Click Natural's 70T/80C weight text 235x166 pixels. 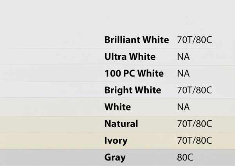coord(194,124)
